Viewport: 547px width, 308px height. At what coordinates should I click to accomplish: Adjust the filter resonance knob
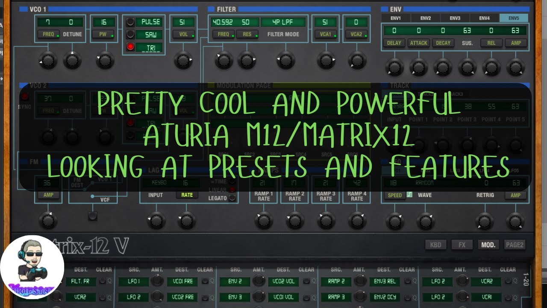(x=247, y=60)
